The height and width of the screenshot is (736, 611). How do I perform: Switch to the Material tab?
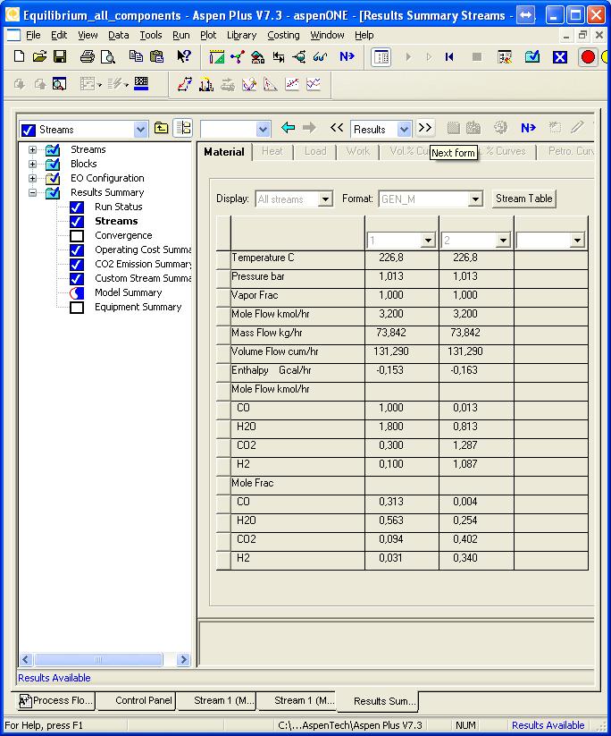(224, 152)
